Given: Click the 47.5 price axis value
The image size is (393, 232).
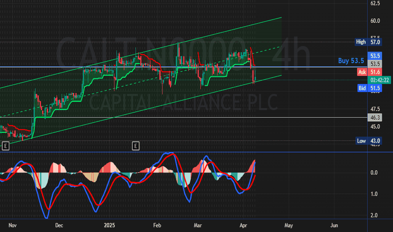Looking at the screenshot, I should [x=375, y=109].
